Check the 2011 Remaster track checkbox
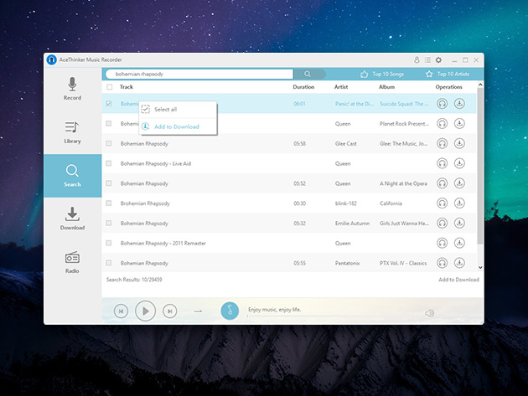This screenshot has width=528, height=396. pyautogui.click(x=109, y=243)
